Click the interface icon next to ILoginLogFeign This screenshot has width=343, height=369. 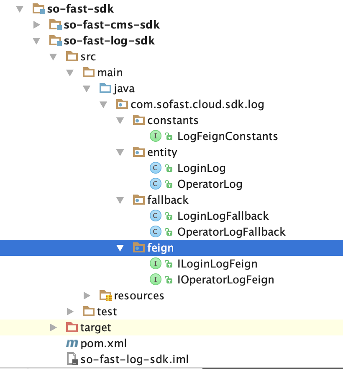155,264
